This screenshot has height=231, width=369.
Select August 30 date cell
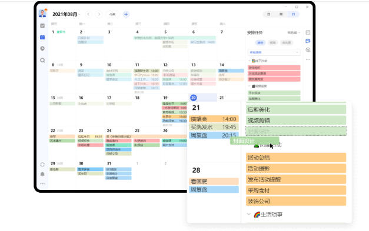(x=81, y=163)
